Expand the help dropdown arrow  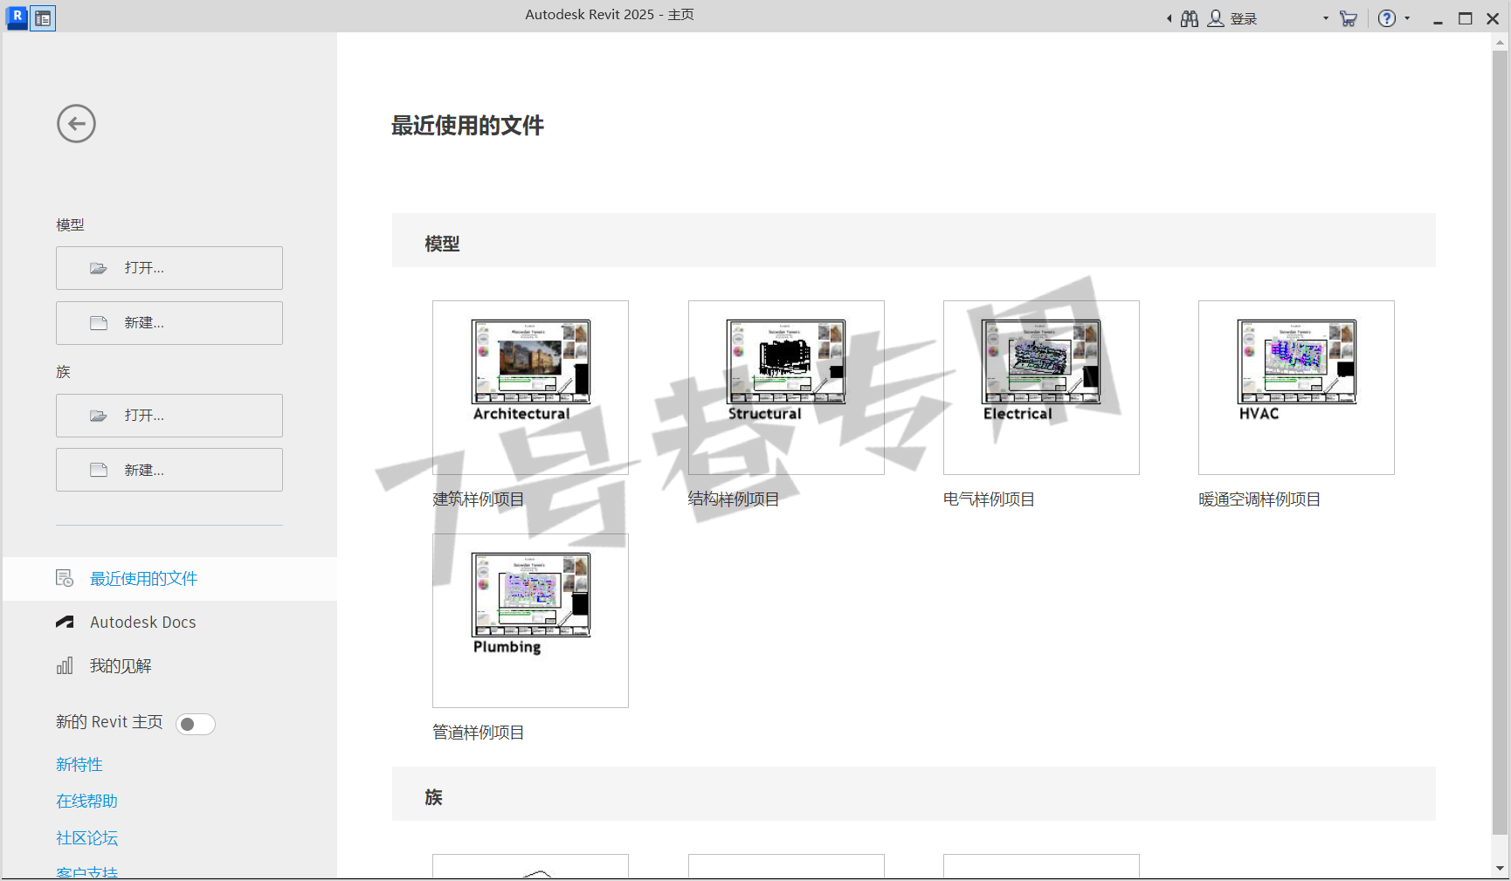(x=1407, y=18)
